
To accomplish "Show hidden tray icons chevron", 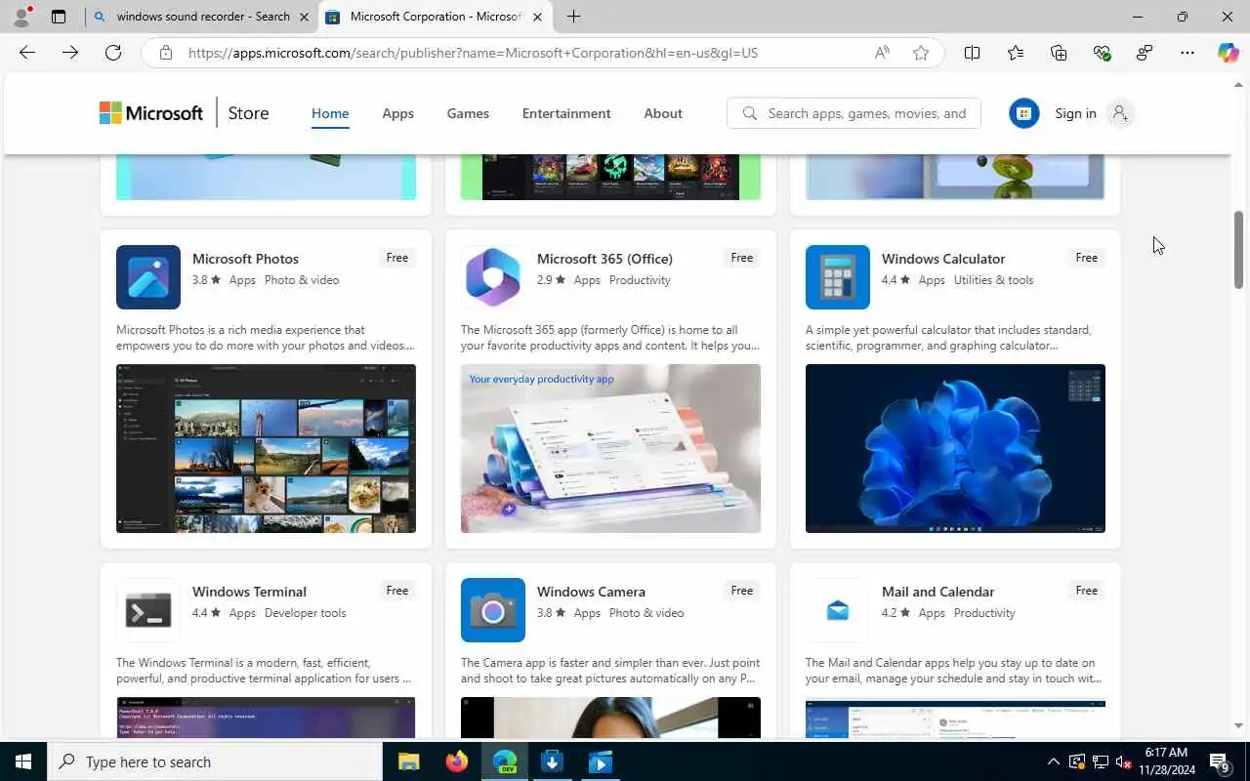I will tap(1053, 761).
